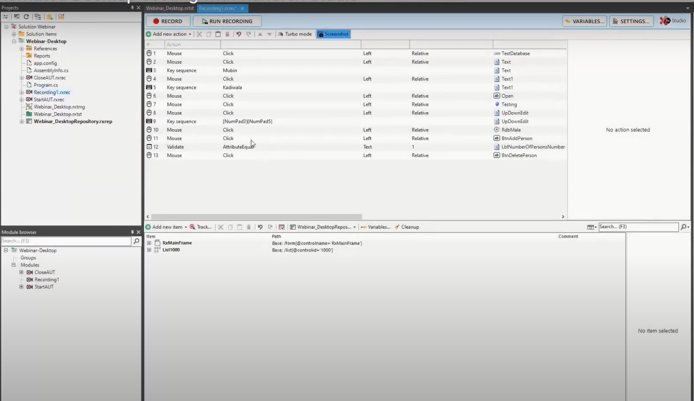Expand the References folder node
The width and height of the screenshot is (694, 401).
pos(21,48)
